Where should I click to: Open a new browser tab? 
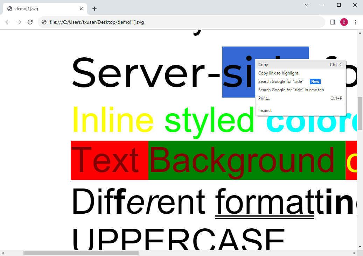tap(94, 9)
